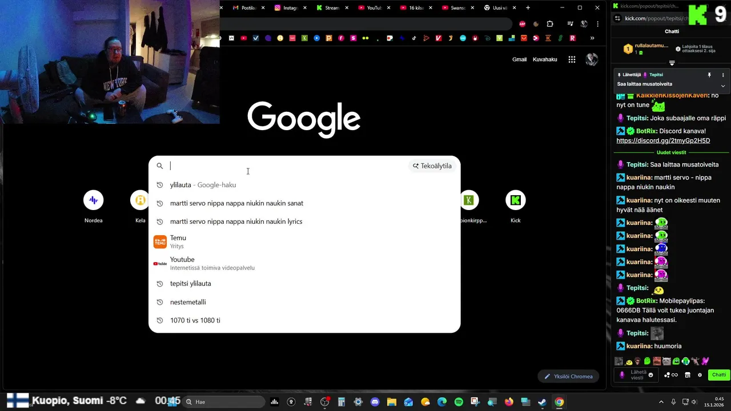Select the nestemetalli suggestion

pos(304,302)
